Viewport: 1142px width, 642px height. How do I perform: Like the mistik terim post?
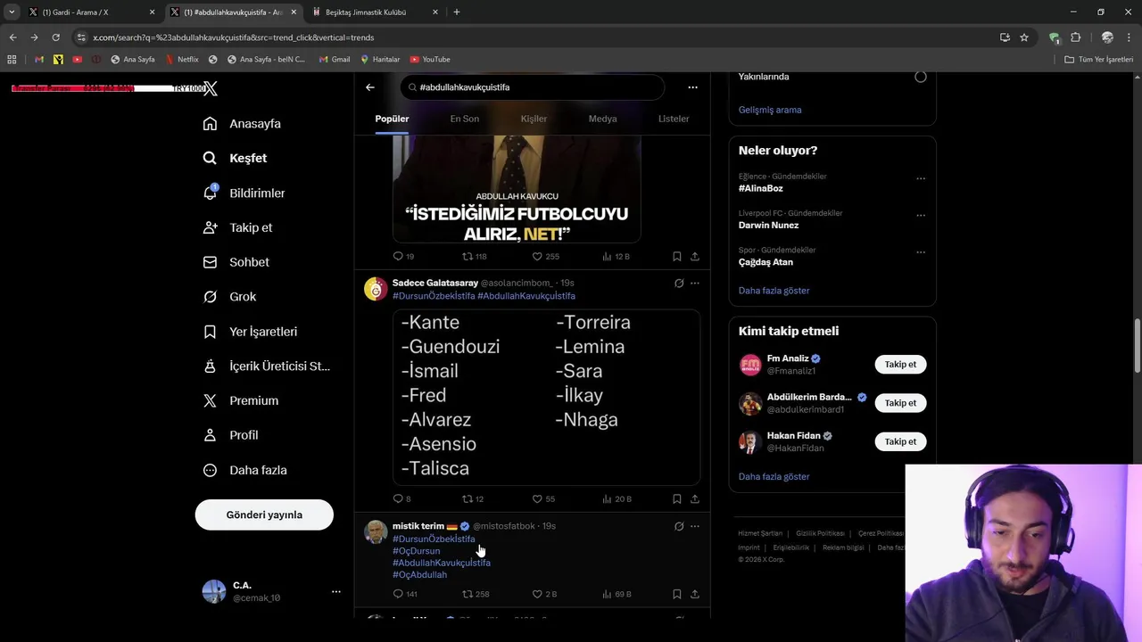537,594
